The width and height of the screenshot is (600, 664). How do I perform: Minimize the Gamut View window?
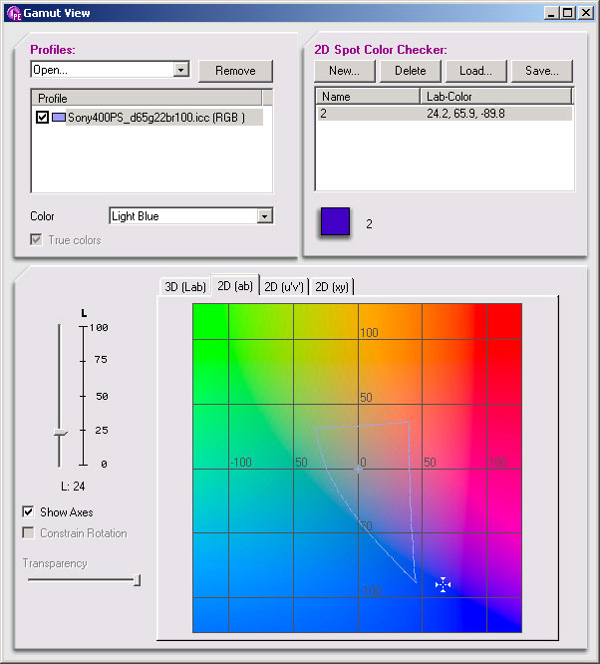click(x=550, y=13)
